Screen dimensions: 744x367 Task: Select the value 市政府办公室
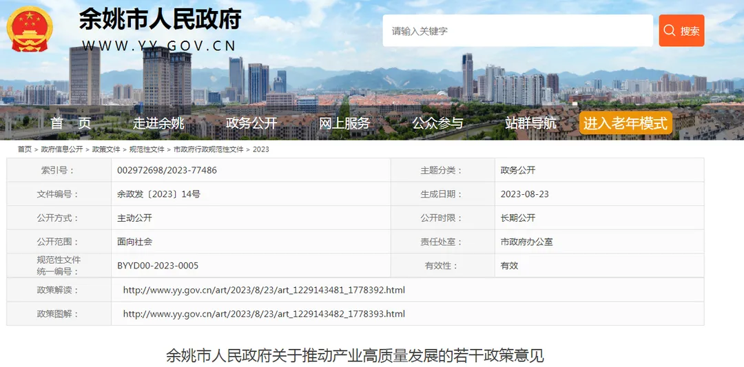(527, 242)
